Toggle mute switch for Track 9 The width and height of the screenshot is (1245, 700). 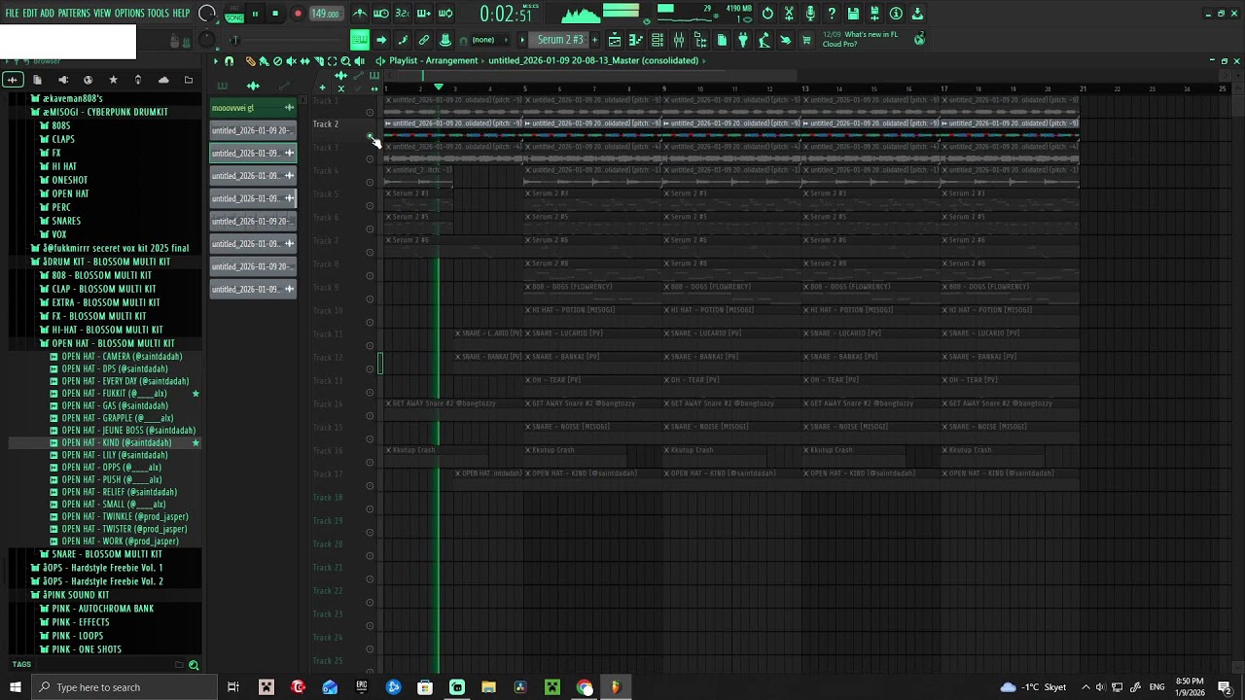pyautogui.click(x=370, y=298)
